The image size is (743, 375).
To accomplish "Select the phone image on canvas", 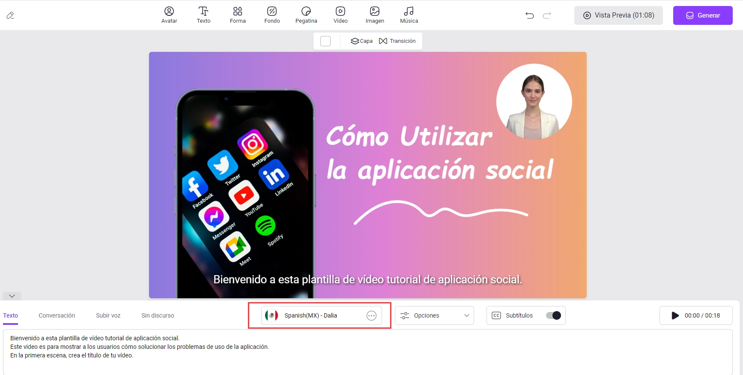I will point(245,193).
